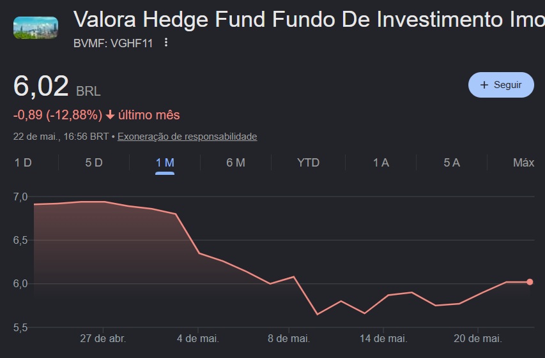Select the 1 M range tab
545x358 pixels.
tap(165, 163)
